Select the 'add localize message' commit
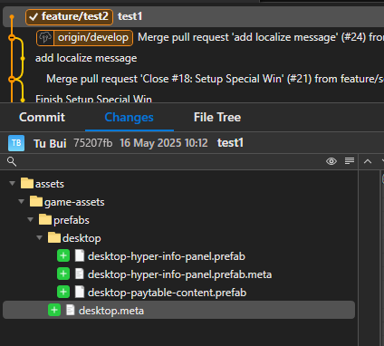384x346 pixels. 86,58
